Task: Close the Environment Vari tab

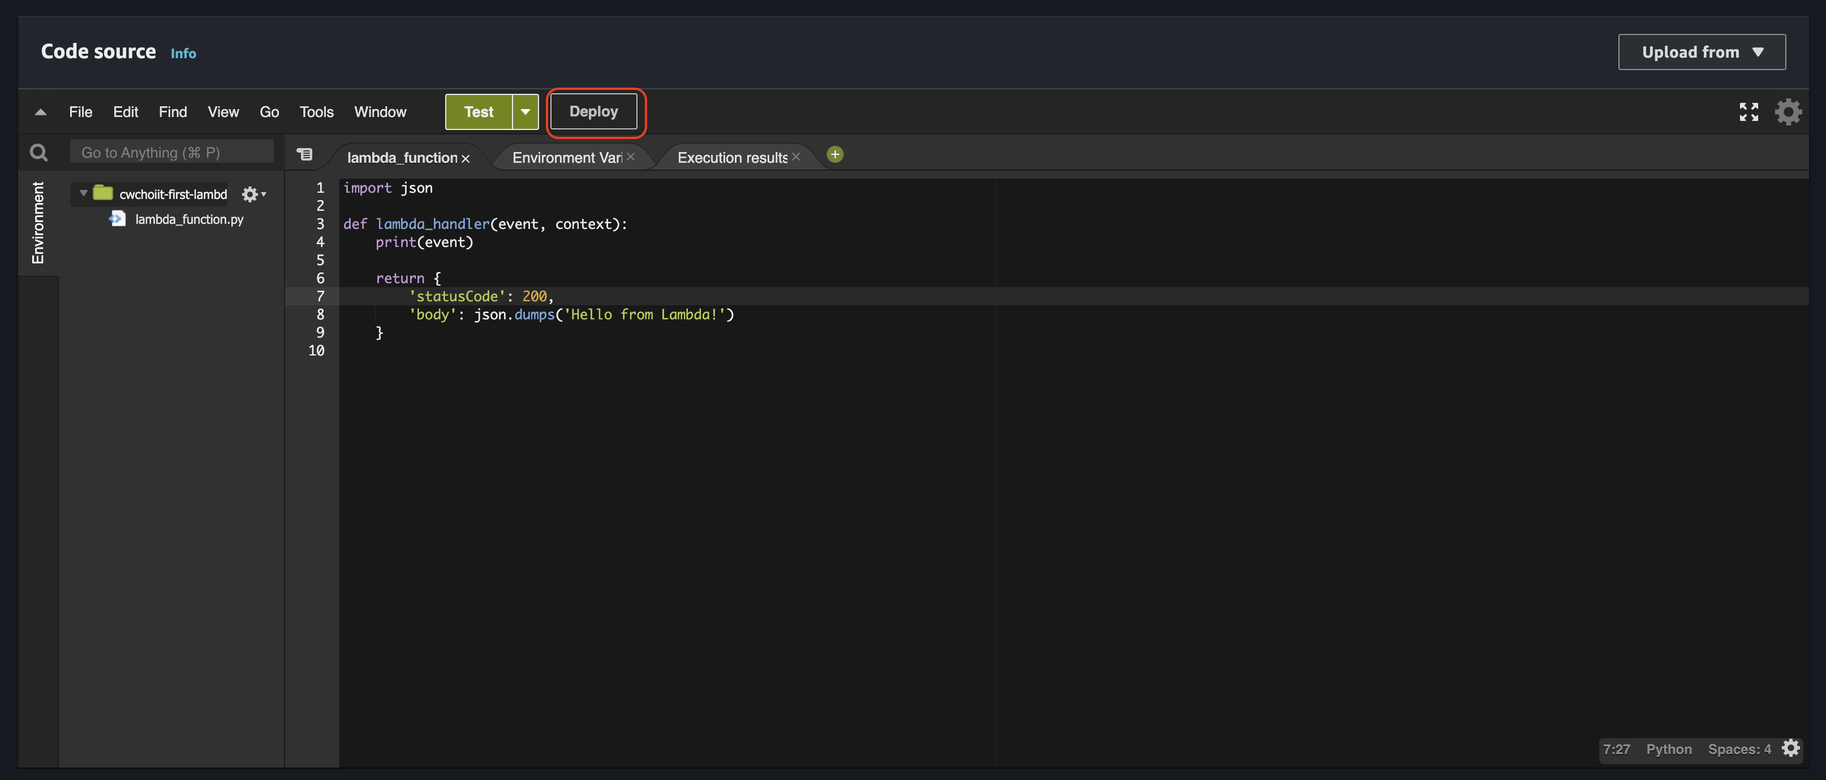Action: coord(630,157)
